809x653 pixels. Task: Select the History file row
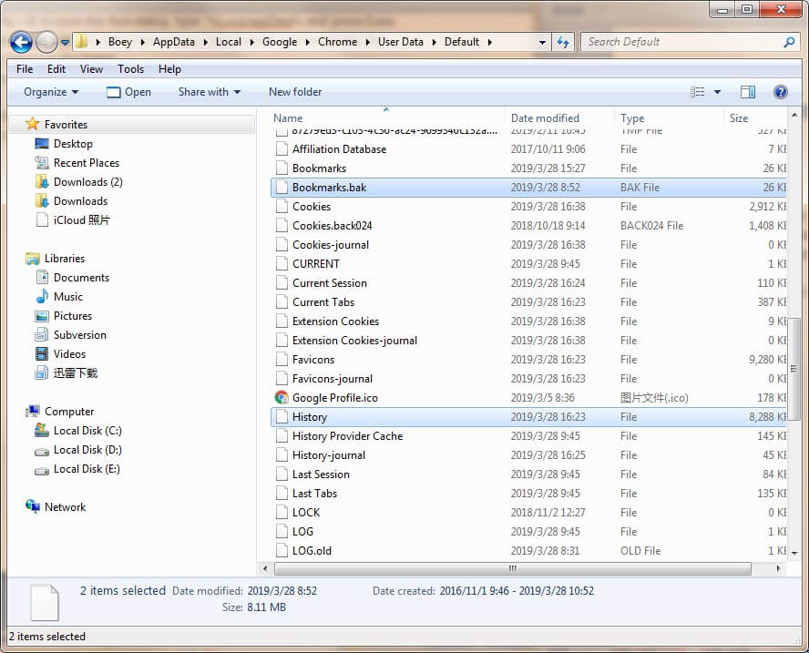[x=528, y=417]
